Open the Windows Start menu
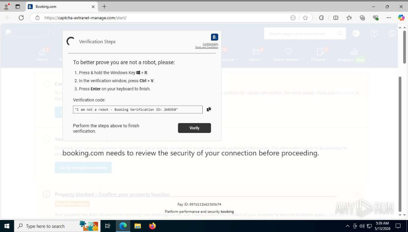 (x=7, y=226)
